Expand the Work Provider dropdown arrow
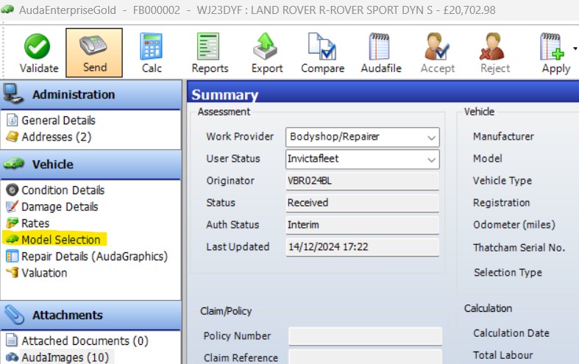This screenshot has height=364, width=579. (x=431, y=138)
